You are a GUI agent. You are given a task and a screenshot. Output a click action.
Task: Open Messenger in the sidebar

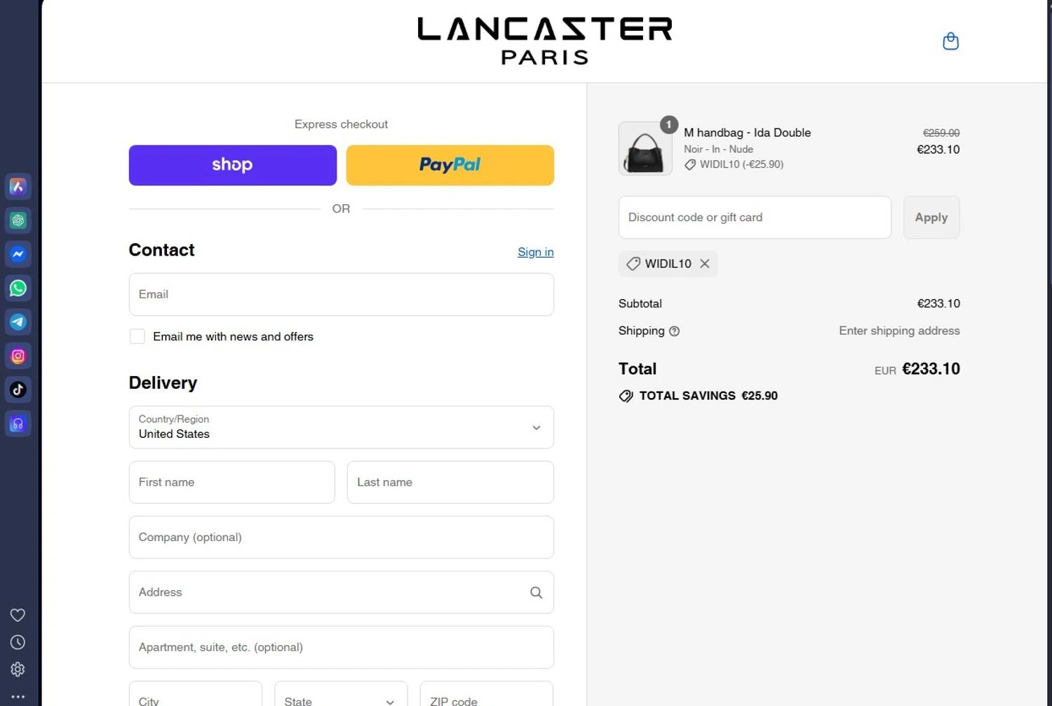[18, 254]
